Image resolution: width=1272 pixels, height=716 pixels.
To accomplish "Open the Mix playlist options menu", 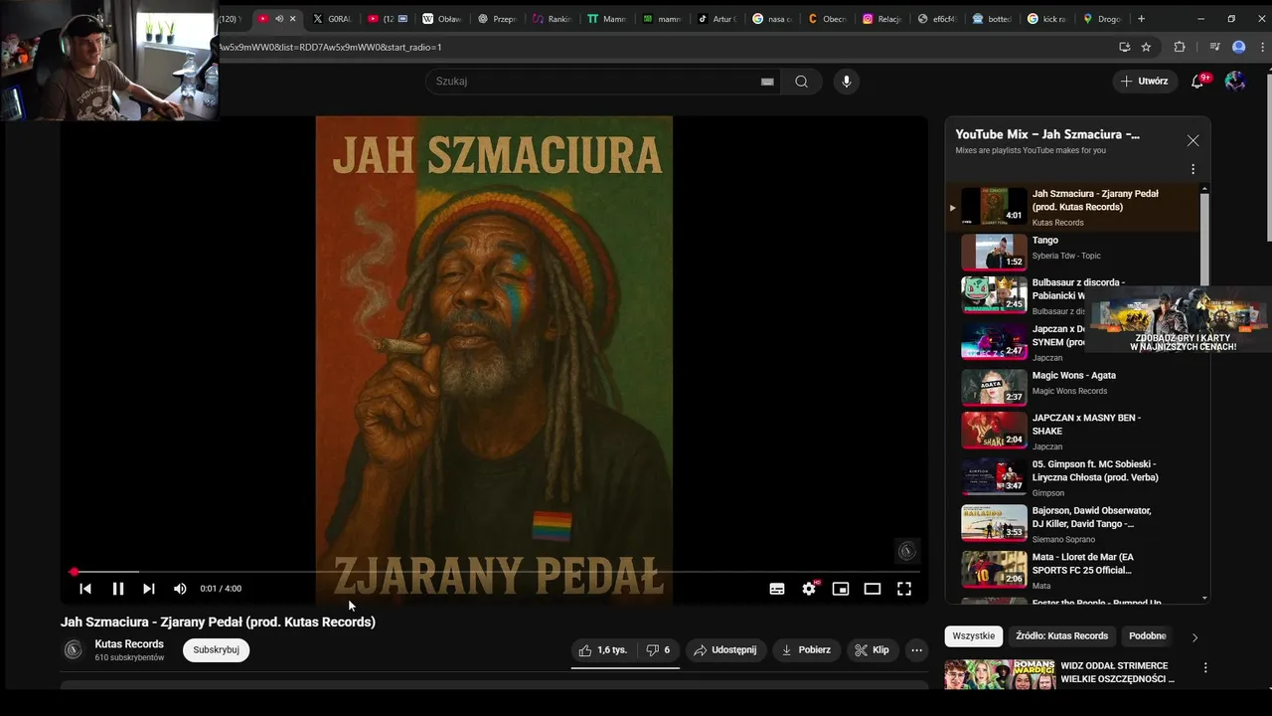I will point(1192,169).
